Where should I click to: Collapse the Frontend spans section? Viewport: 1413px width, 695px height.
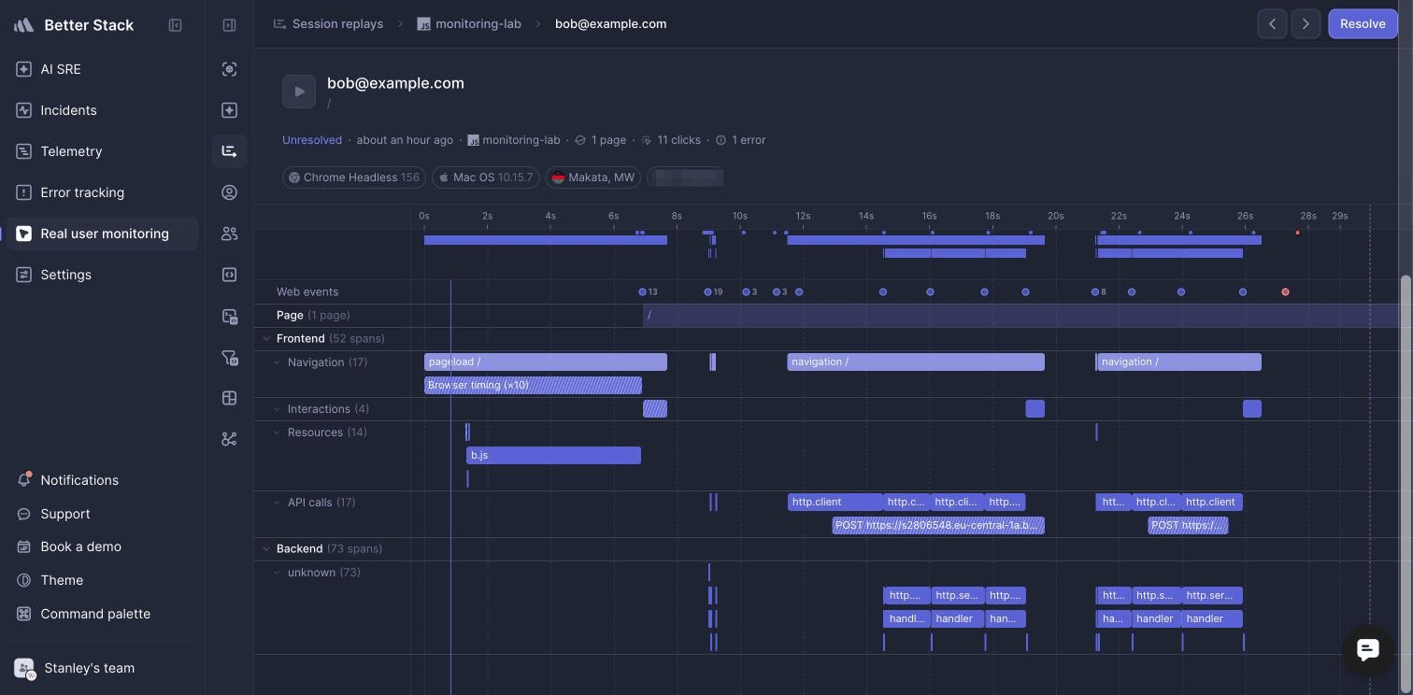click(x=266, y=339)
